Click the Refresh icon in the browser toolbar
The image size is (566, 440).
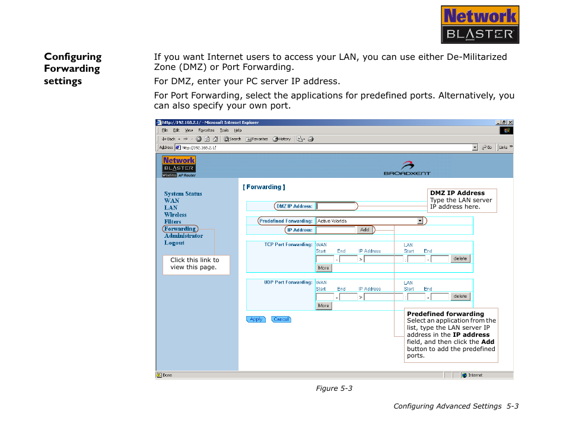pos(207,139)
